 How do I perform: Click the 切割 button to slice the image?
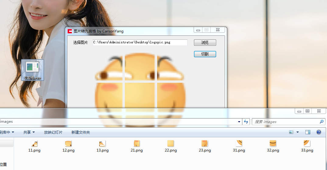pyautogui.click(x=205, y=54)
